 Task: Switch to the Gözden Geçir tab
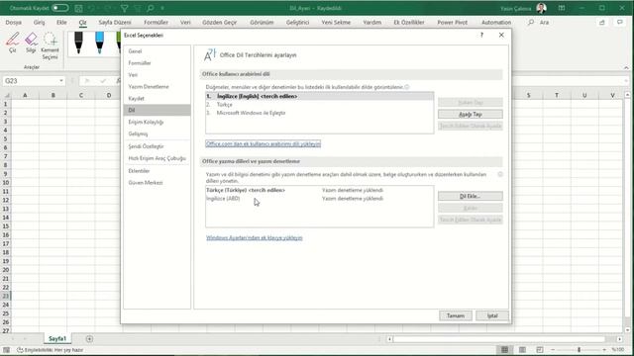220,22
